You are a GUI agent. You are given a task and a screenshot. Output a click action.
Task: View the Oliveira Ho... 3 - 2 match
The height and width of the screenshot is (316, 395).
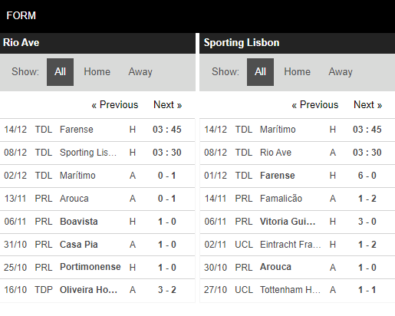point(97,290)
